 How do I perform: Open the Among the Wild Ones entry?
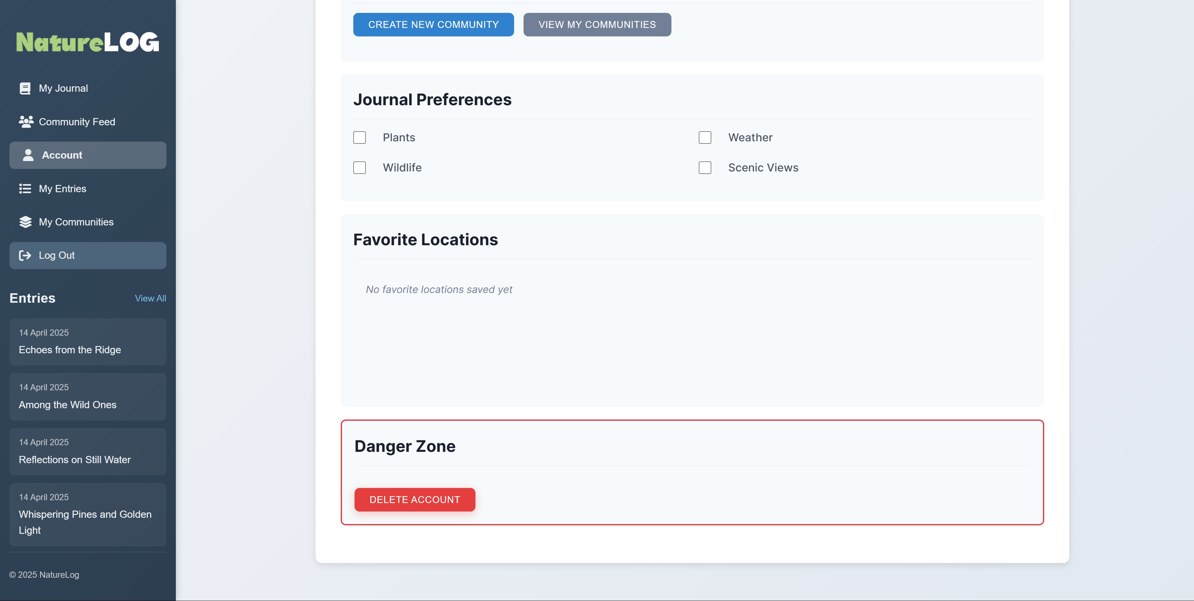tap(88, 397)
